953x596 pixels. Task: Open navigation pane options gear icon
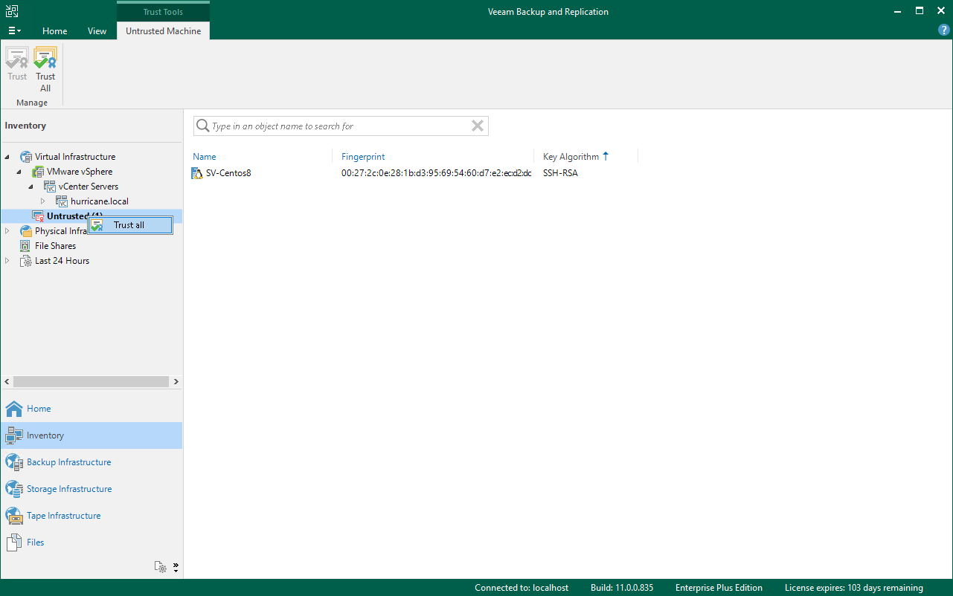(161, 567)
